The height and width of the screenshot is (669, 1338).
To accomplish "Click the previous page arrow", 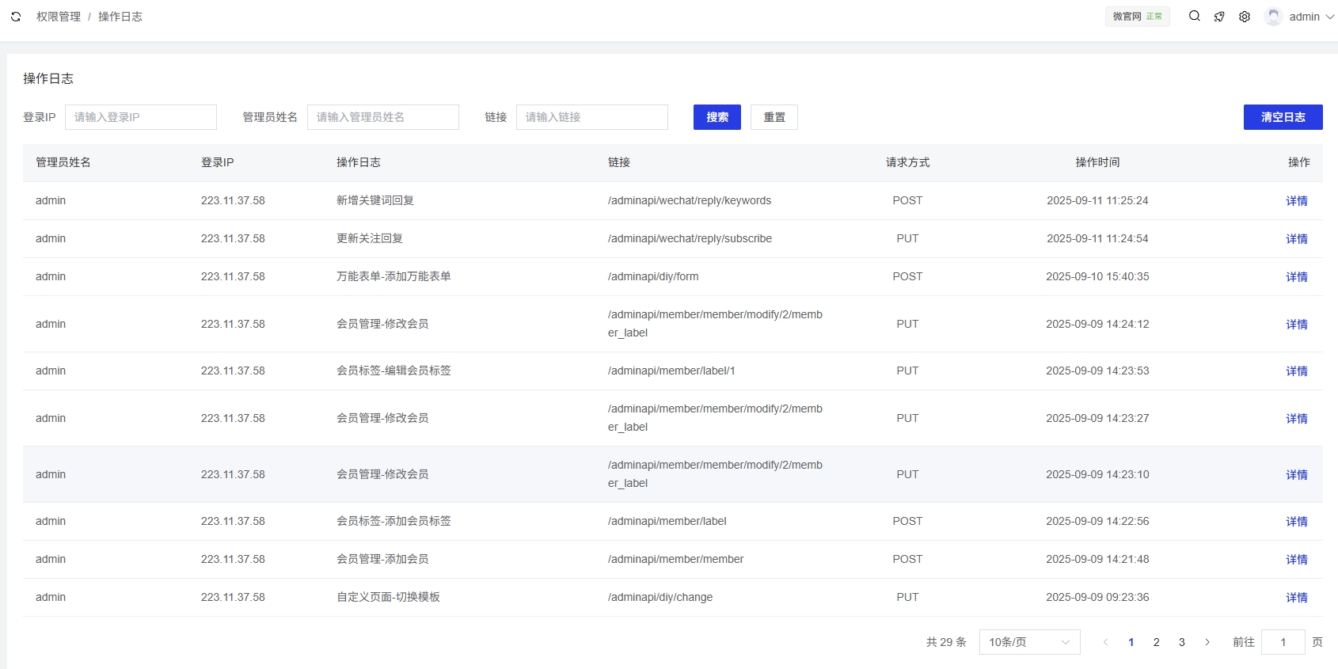I will click(x=1105, y=642).
